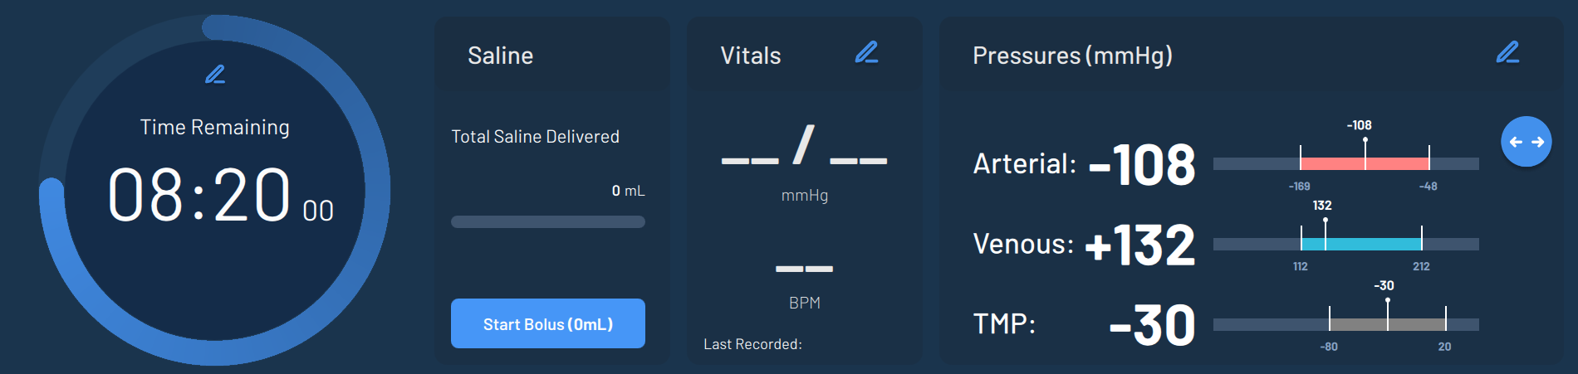Click the Vitals panel title

coord(751,56)
